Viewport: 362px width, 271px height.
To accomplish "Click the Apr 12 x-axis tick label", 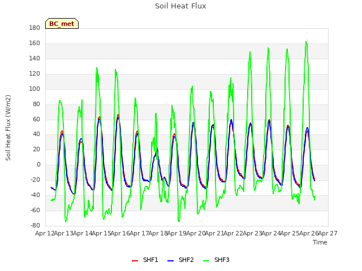I will [x=45, y=233].
